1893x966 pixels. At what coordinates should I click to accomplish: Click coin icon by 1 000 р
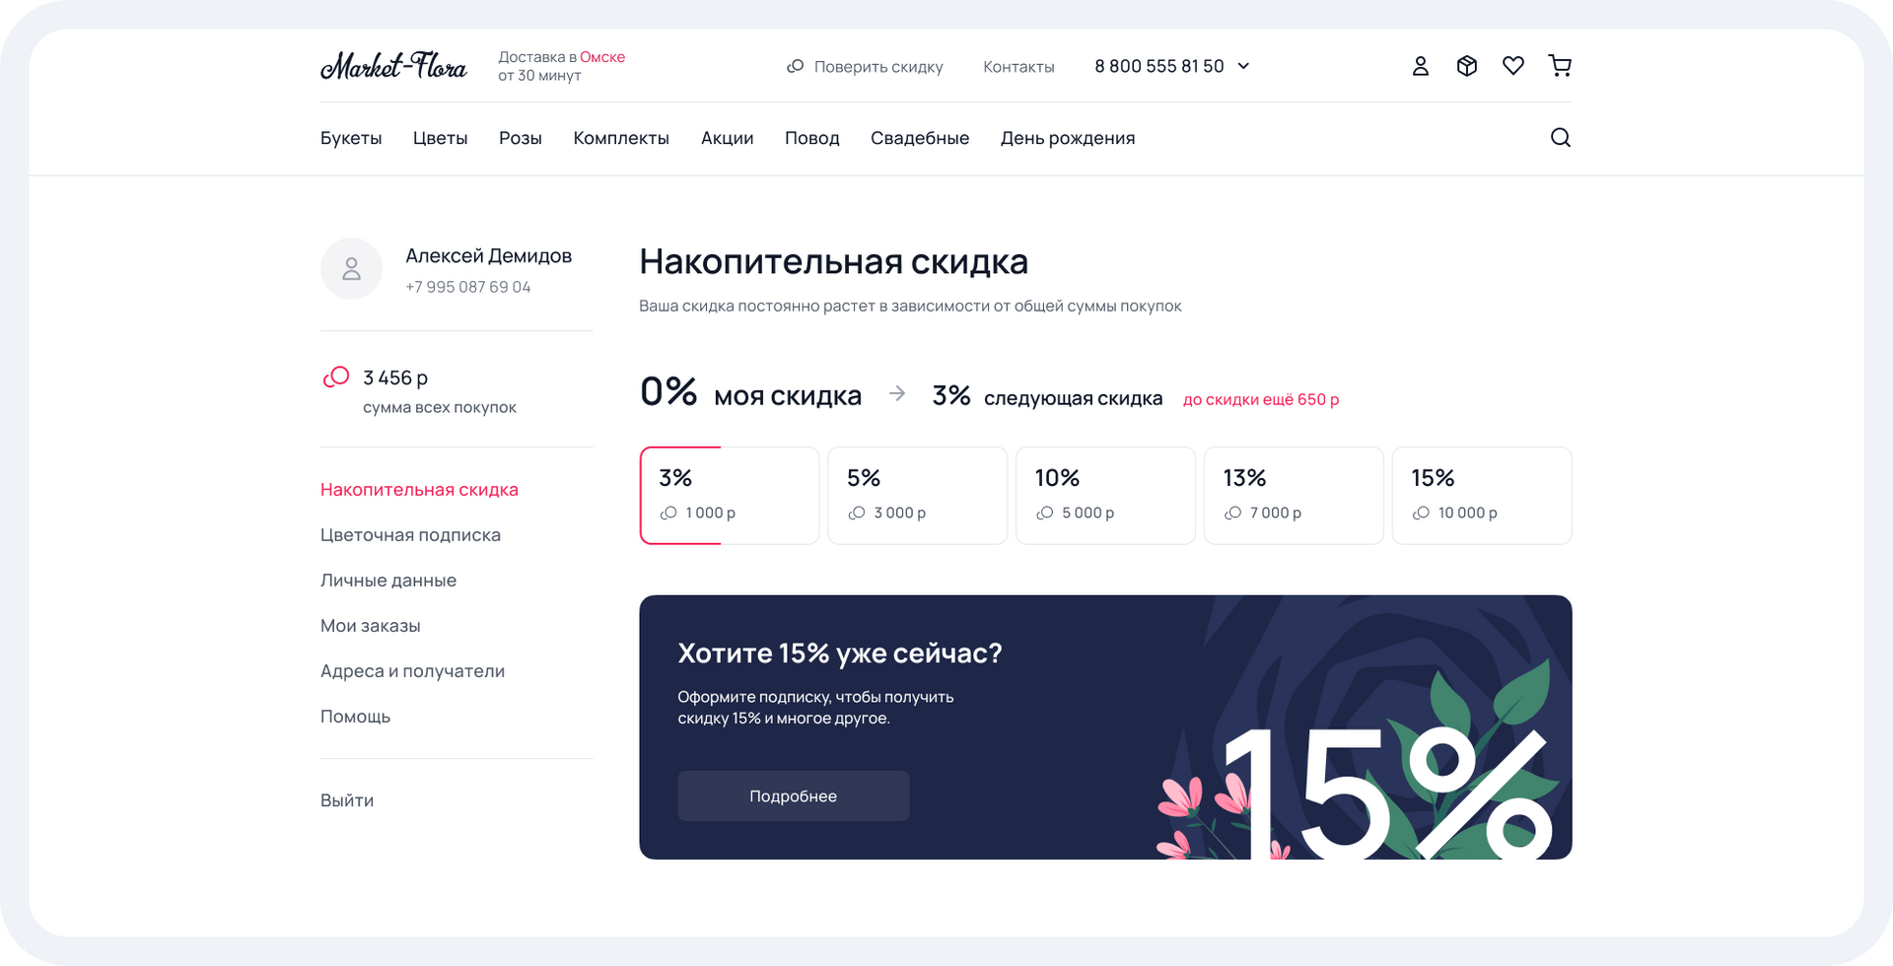tap(668, 513)
